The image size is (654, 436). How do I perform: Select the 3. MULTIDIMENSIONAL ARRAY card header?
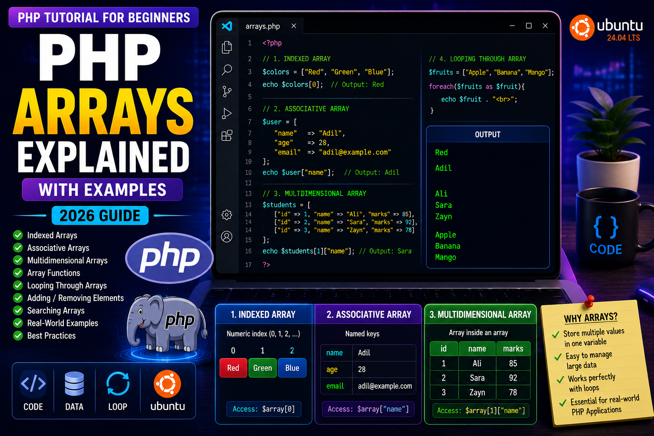click(x=480, y=314)
